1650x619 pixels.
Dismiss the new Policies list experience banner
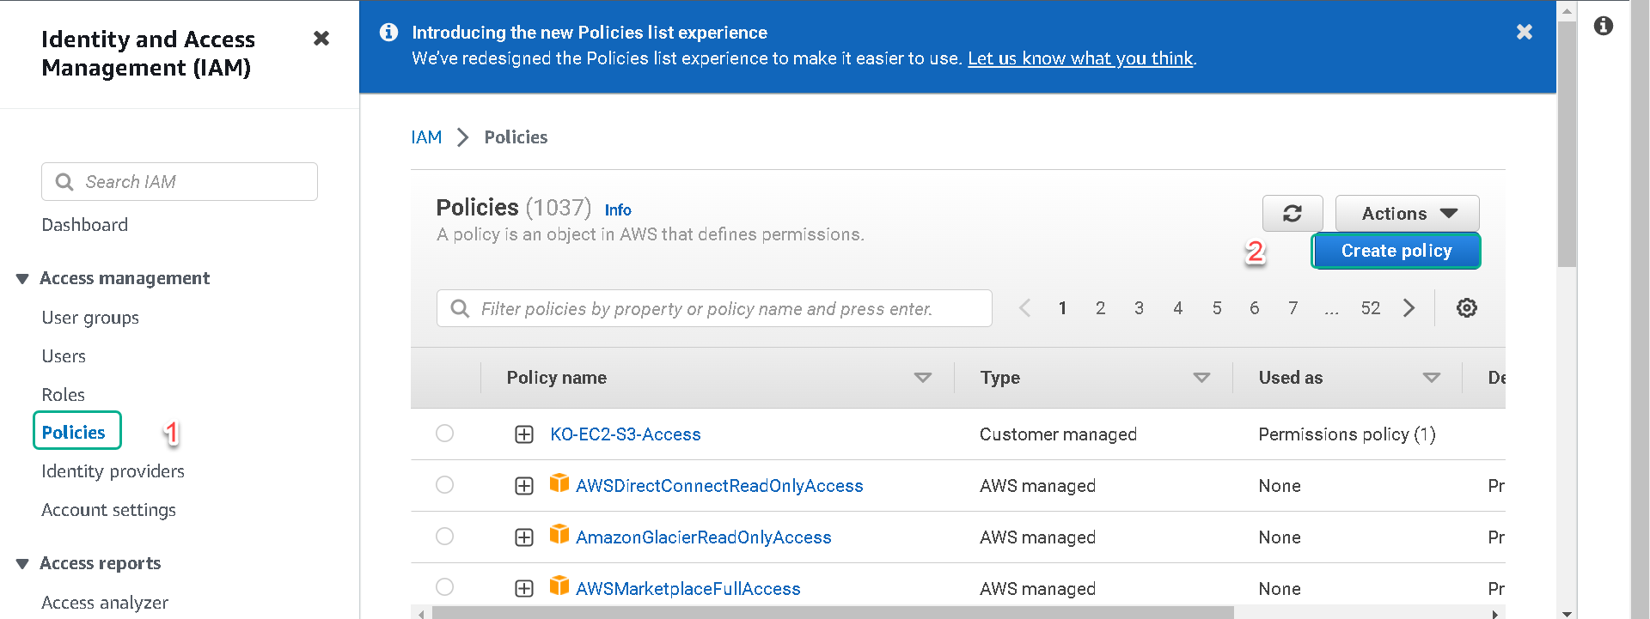coord(1525,32)
